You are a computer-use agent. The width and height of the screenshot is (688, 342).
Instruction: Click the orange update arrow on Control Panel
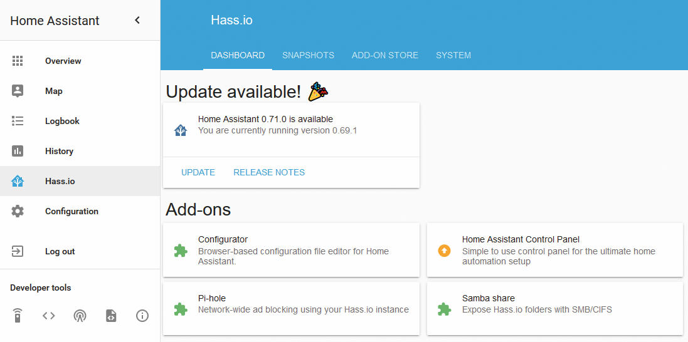click(444, 251)
